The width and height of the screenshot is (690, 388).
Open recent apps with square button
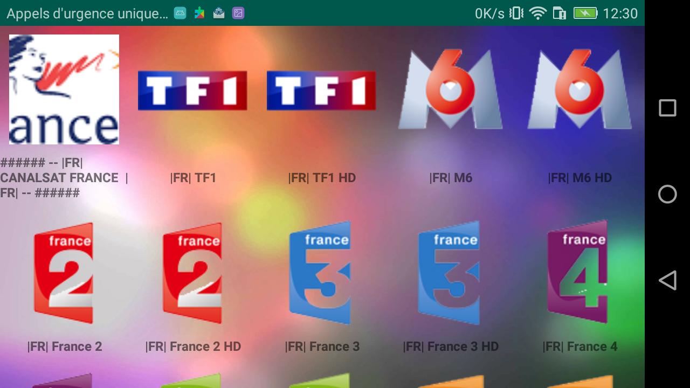point(667,108)
